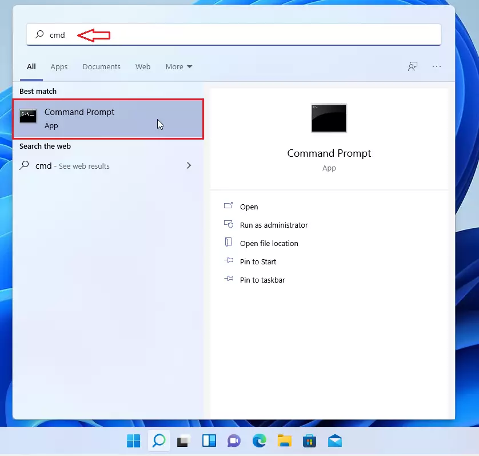Open the Documents tab
This screenshot has height=456, width=479.
tap(101, 67)
